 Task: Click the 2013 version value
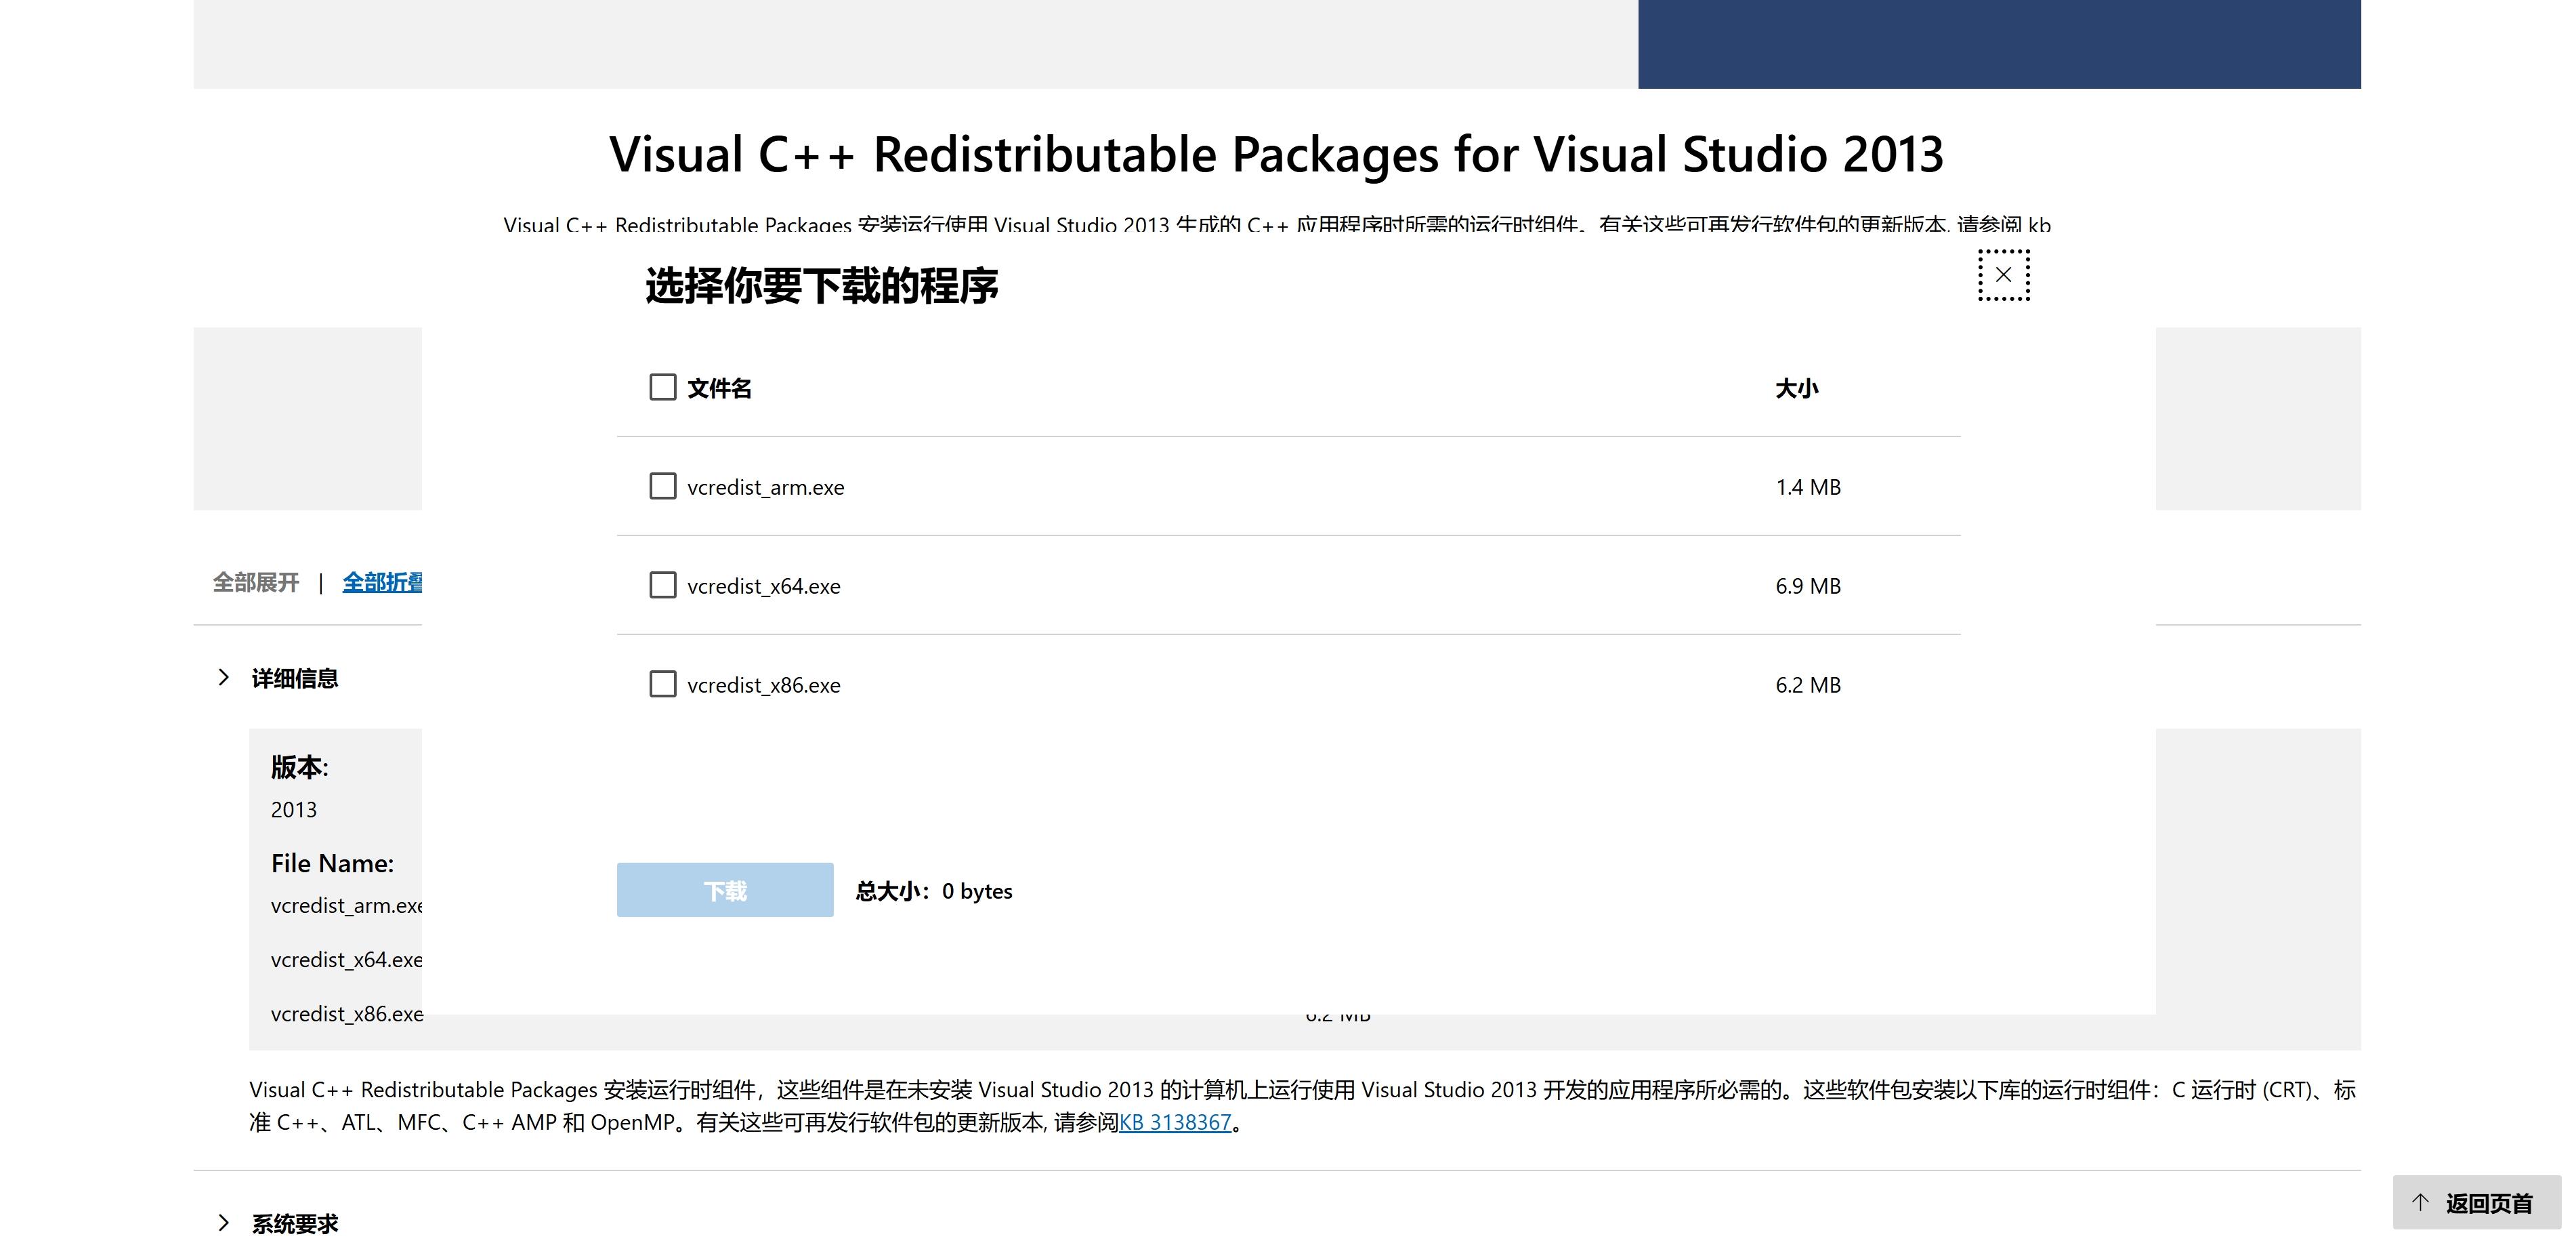pyautogui.click(x=293, y=810)
